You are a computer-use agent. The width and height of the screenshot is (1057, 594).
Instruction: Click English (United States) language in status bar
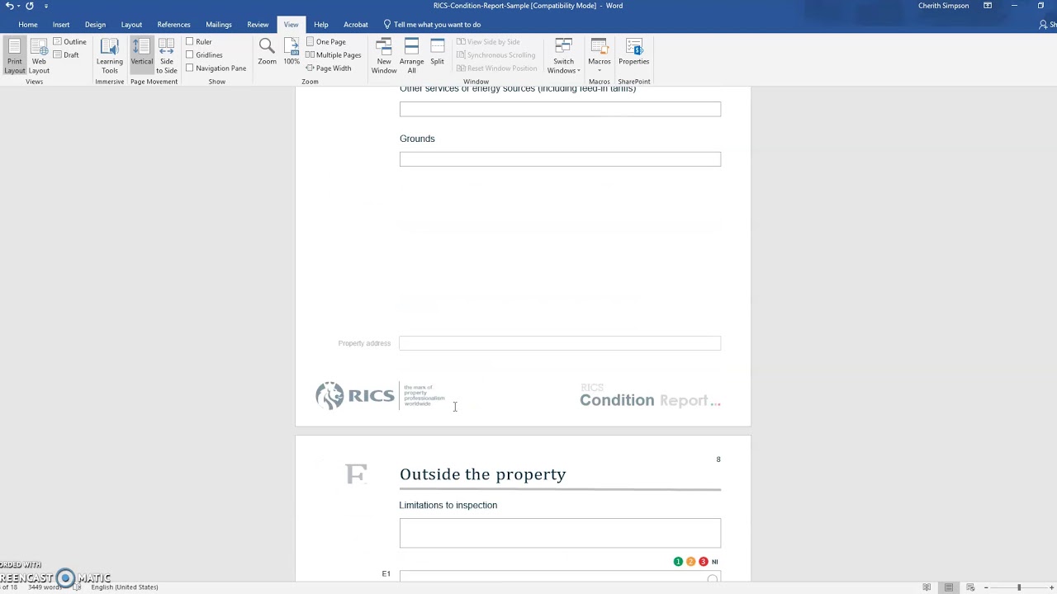click(125, 587)
